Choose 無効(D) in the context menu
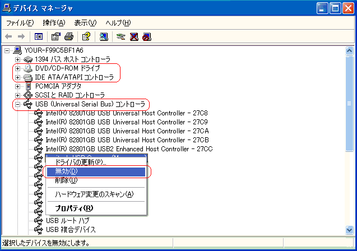357x251 pixels. [x=96, y=171]
